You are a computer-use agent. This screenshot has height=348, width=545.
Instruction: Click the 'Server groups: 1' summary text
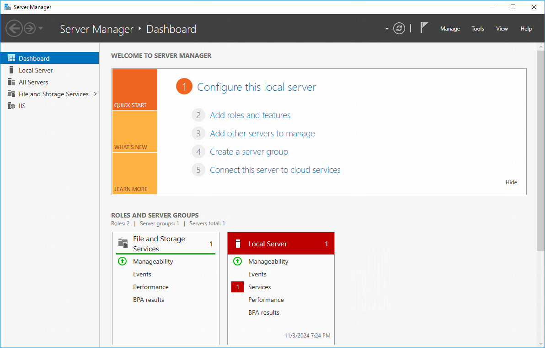pos(160,223)
